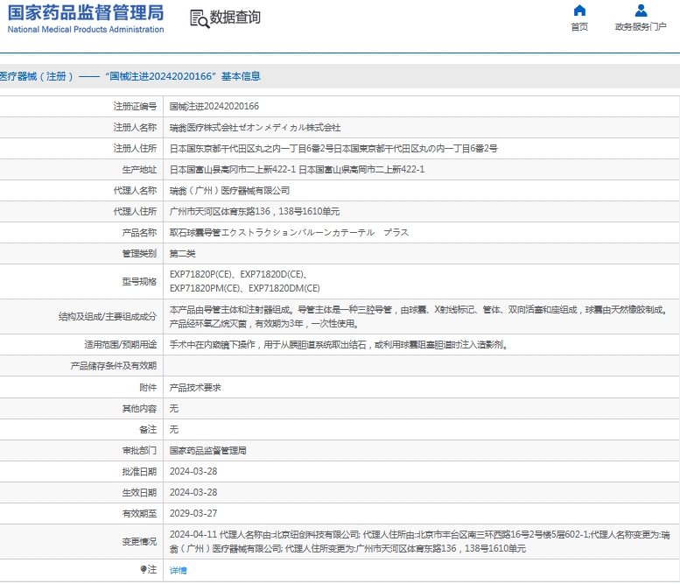Select the 备注 label cell
The width and height of the screenshot is (680, 584).
pos(148,430)
